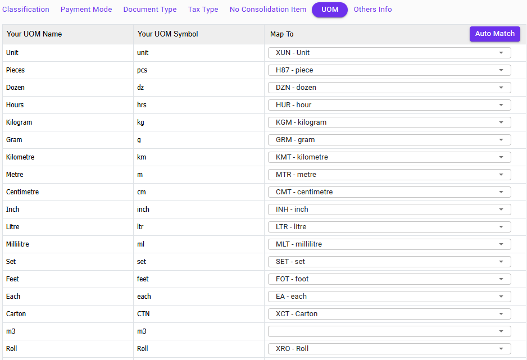Image resolution: width=527 pixels, height=360 pixels.
Task: Switch to the Classification tab
Action: (x=26, y=10)
